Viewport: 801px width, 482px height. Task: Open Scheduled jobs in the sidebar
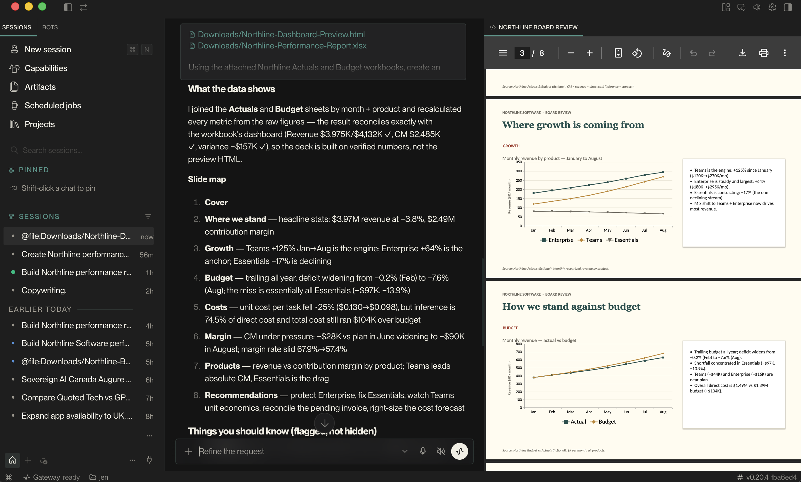tap(52, 106)
